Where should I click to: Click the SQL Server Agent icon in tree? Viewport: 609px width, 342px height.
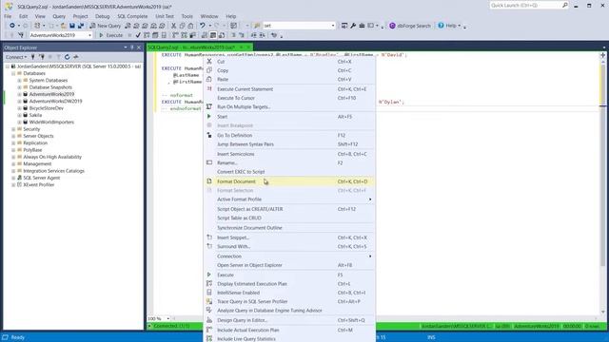pyautogui.click(x=19, y=178)
